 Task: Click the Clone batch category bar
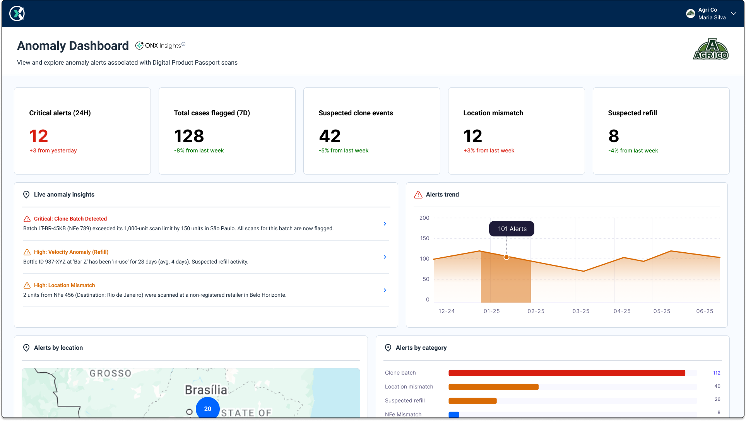click(x=566, y=373)
